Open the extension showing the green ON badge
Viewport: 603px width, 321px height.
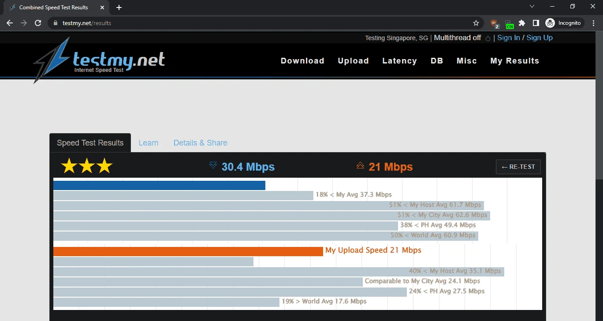coord(509,24)
